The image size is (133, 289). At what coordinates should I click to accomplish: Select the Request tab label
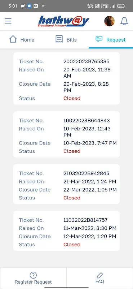click(x=116, y=40)
